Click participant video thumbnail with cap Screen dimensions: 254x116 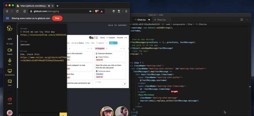coord(107,111)
